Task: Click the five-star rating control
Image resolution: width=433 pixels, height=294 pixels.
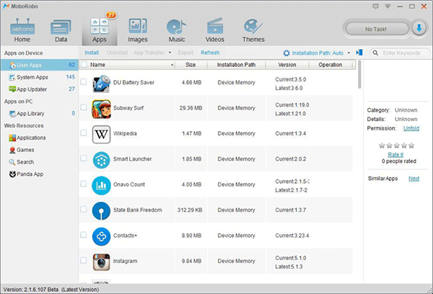Action: [396, 146]
